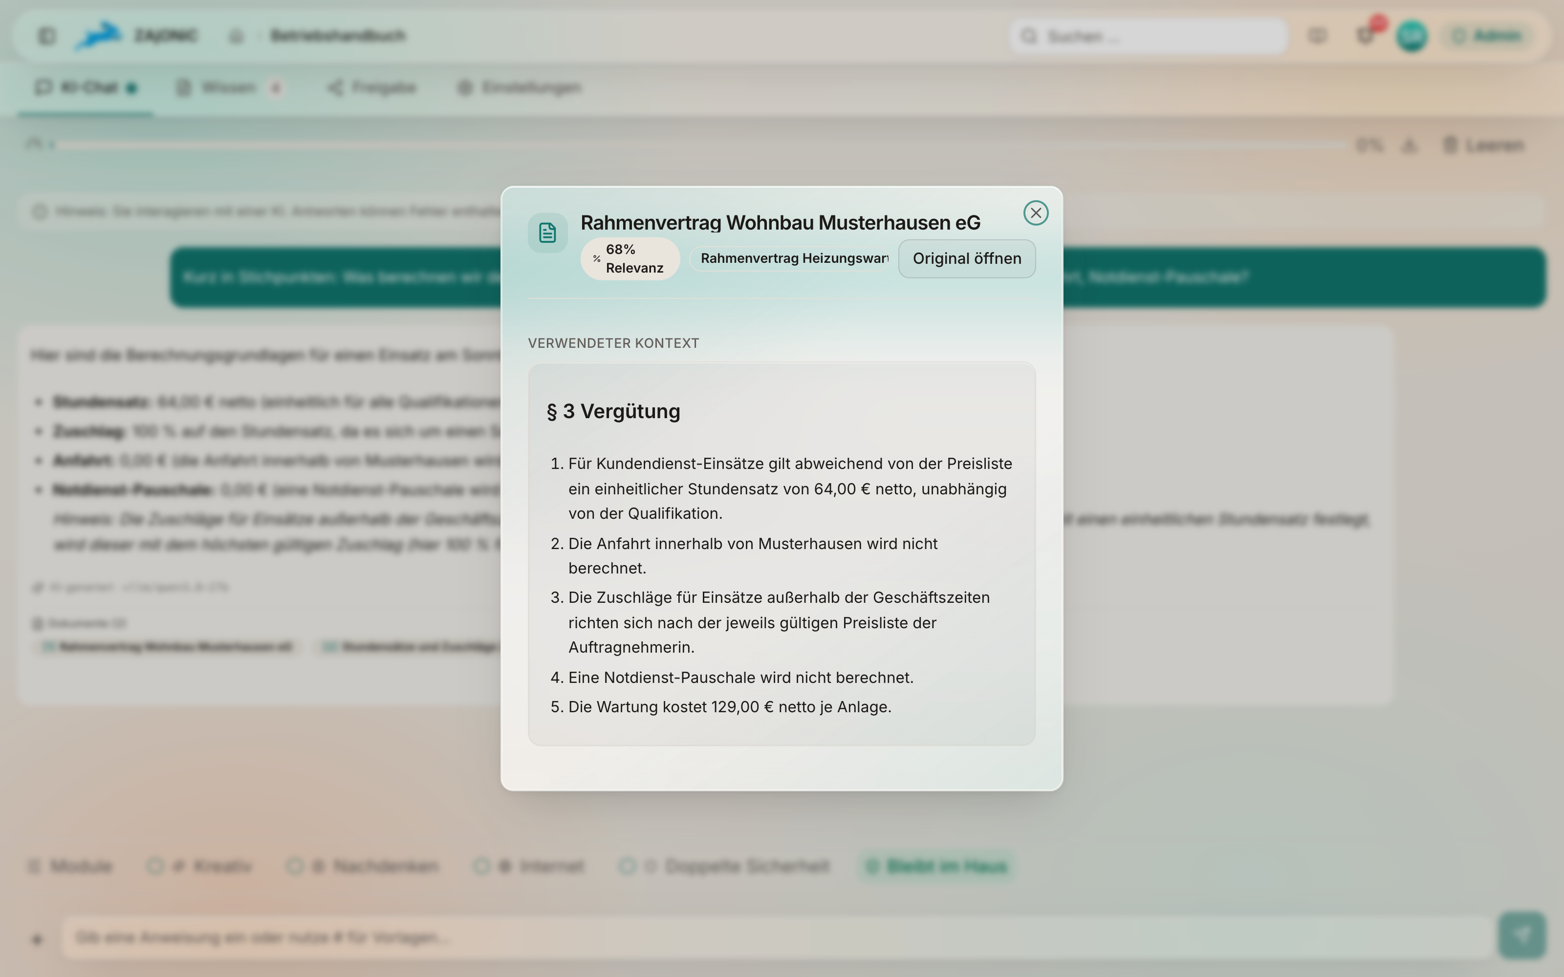
Task: Switch to the KI-Chat tab
Action: (86, 87)
